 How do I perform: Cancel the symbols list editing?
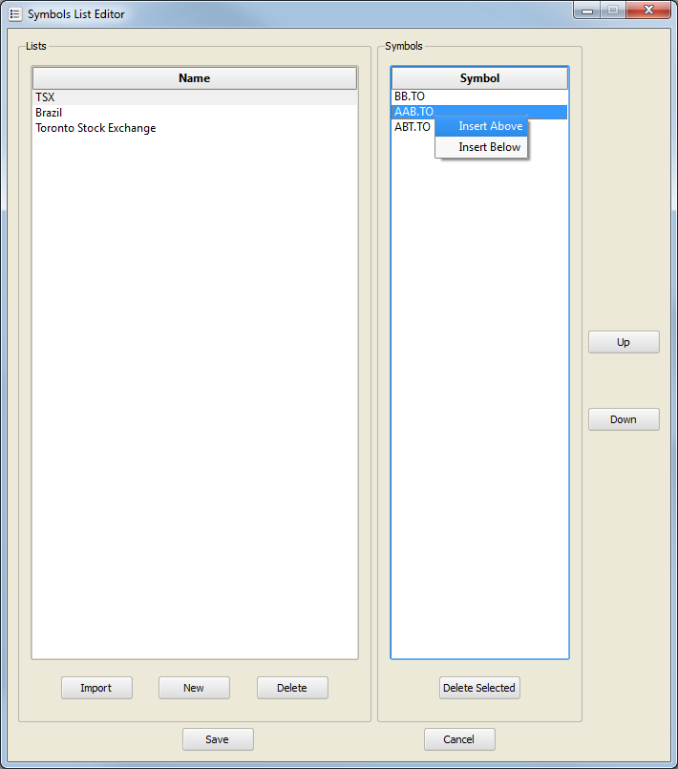(459, 739)
